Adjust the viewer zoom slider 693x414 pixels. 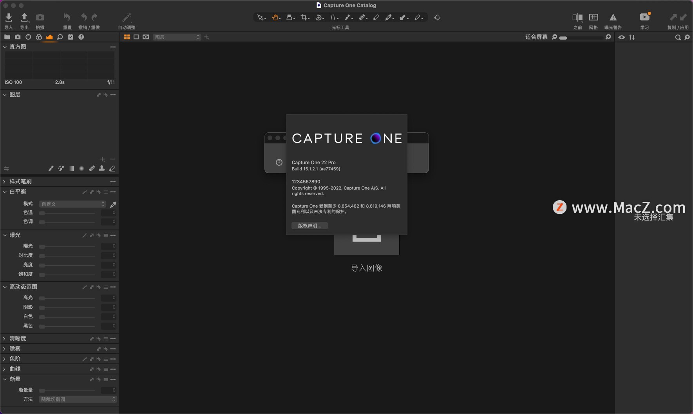(582, 38)
